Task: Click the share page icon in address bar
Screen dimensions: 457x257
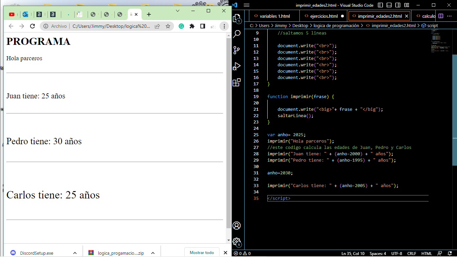Action: (x=157, y=26)
